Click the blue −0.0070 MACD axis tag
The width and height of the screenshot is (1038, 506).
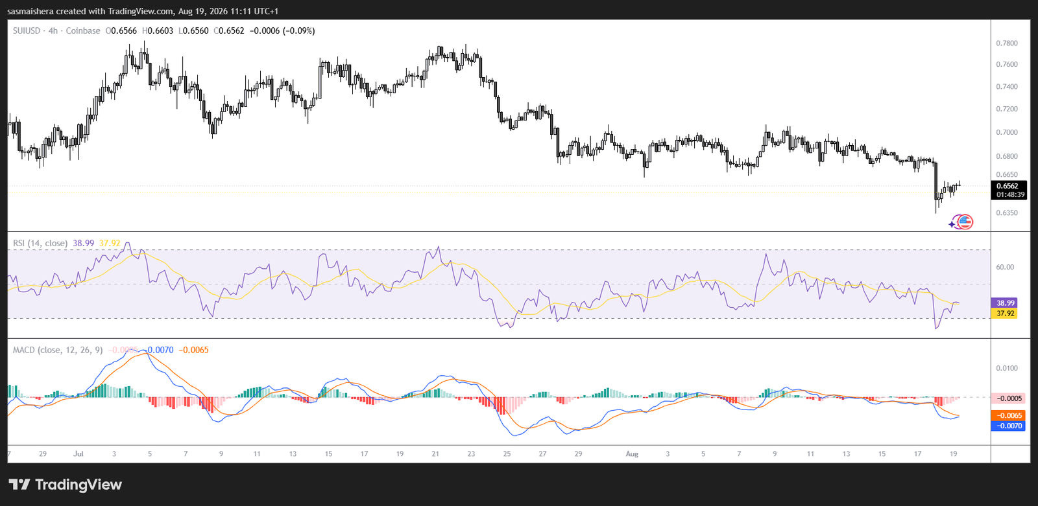[x=1009, y=426]
